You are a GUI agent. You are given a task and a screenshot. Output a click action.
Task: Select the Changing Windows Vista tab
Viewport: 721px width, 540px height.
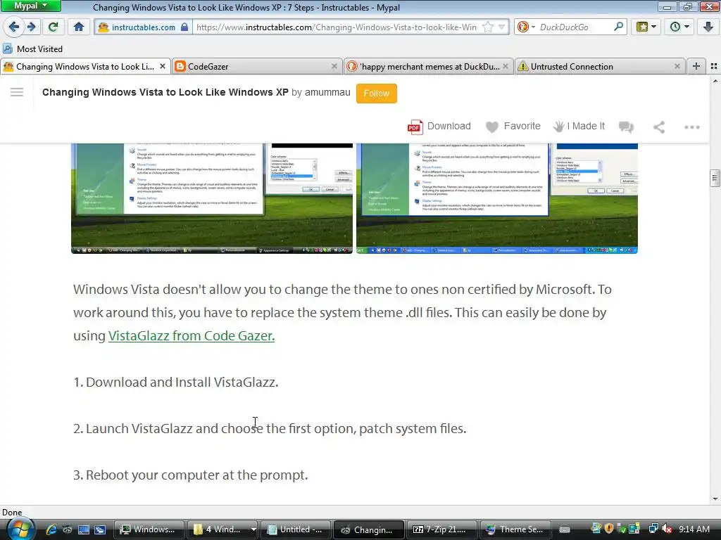click(x=85, y=67)
